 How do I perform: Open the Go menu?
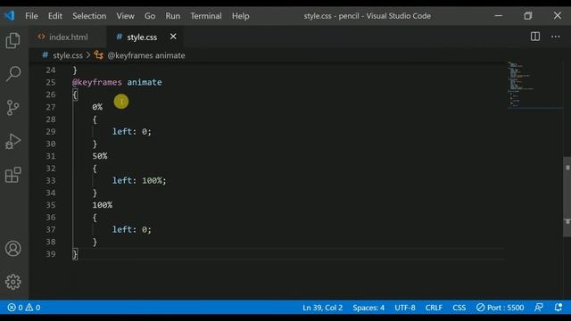[x=150, y=16]
